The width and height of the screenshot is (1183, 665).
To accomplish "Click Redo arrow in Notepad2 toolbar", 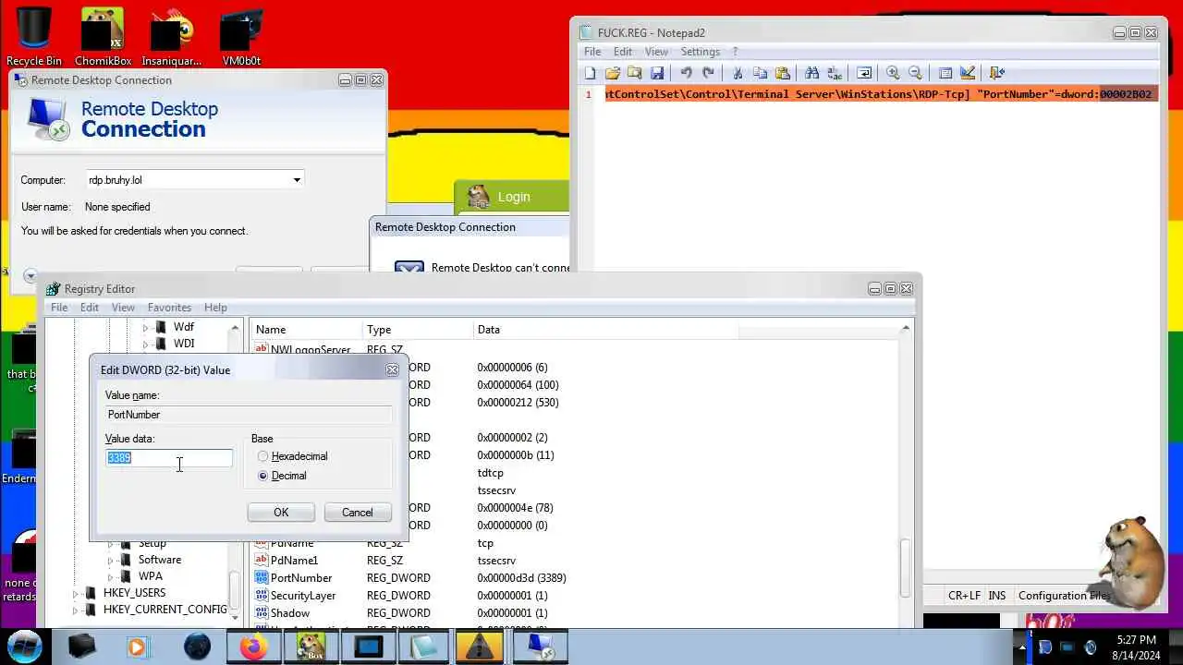I will (x=708, y=73).
